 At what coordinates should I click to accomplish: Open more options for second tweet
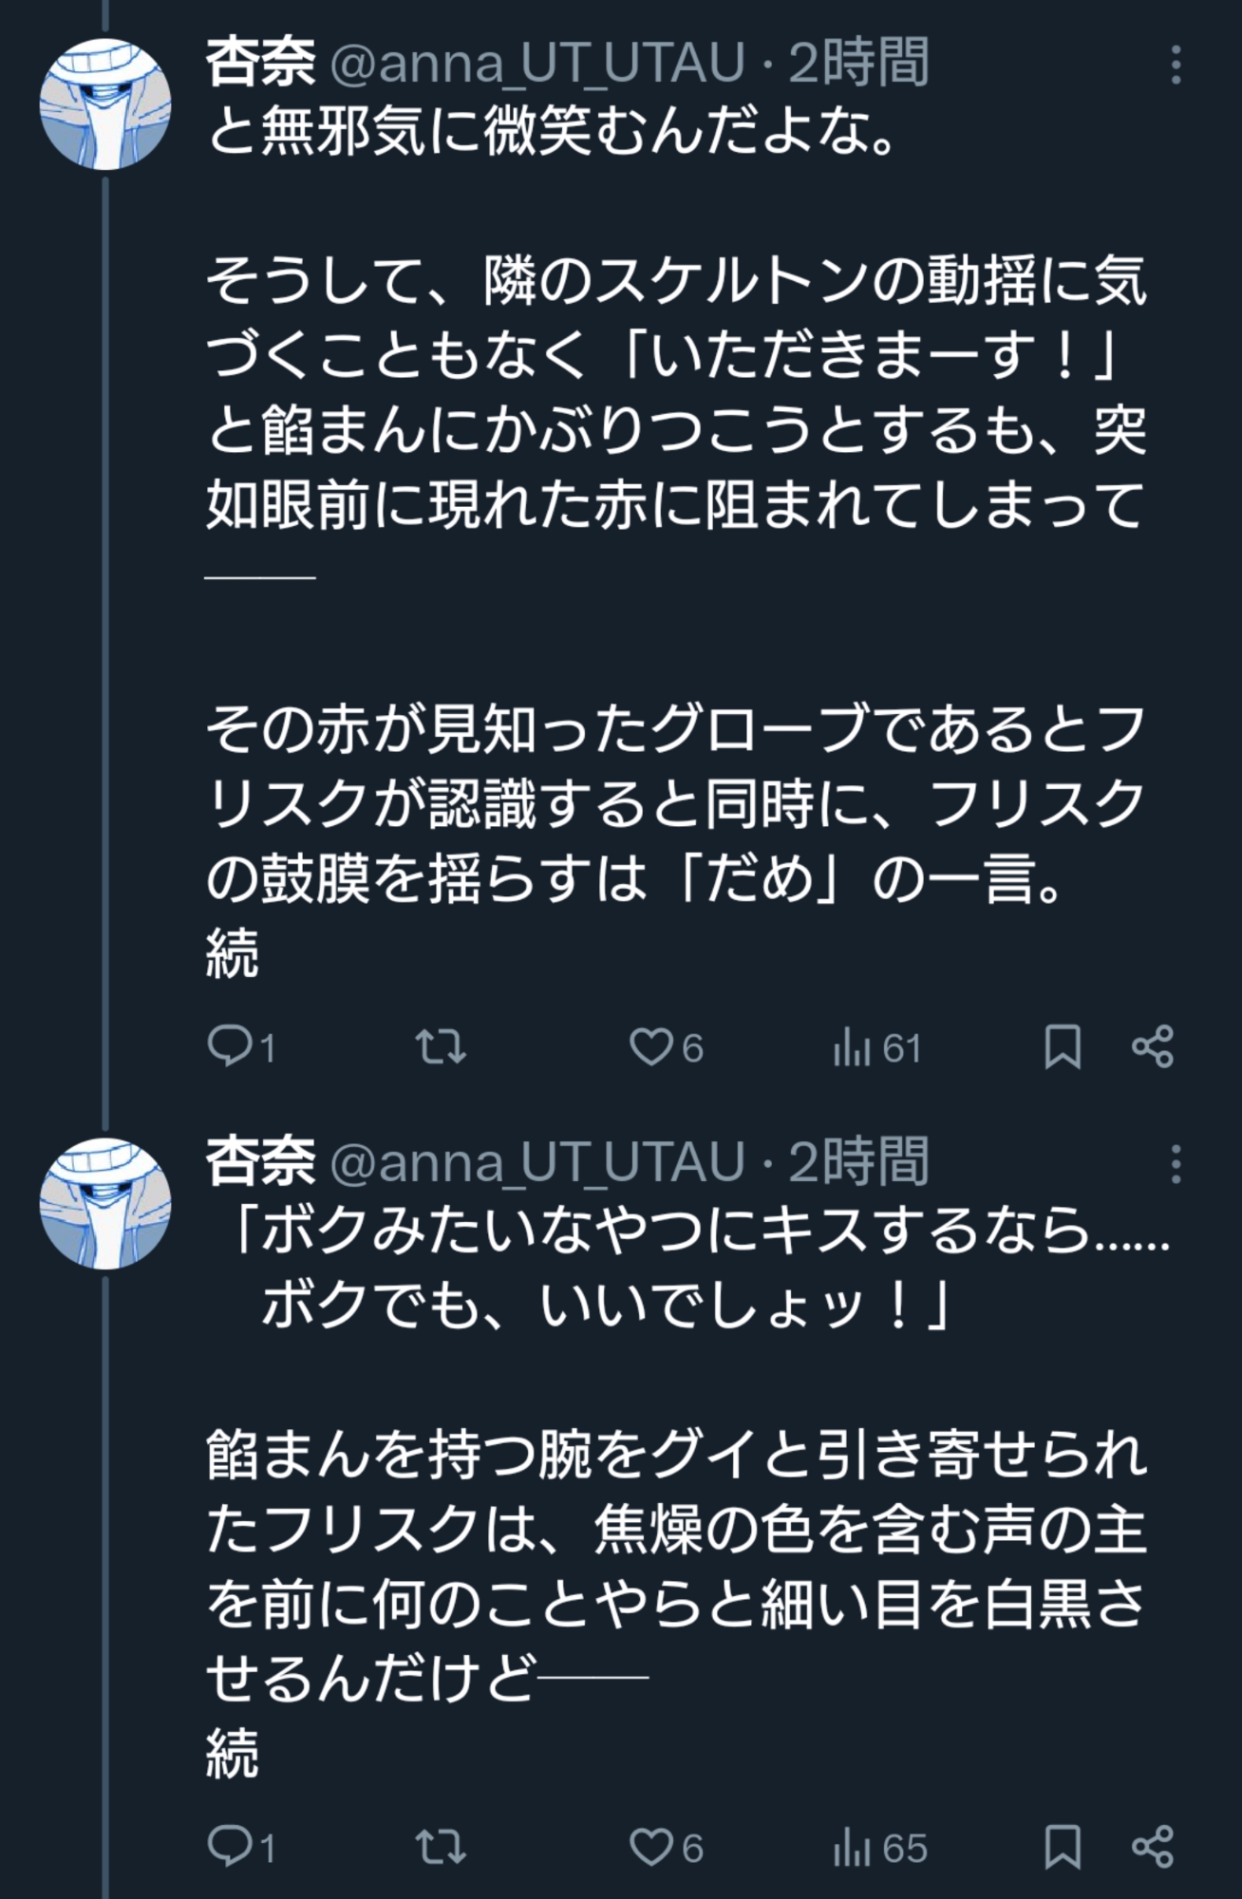click(1176, 1164)
